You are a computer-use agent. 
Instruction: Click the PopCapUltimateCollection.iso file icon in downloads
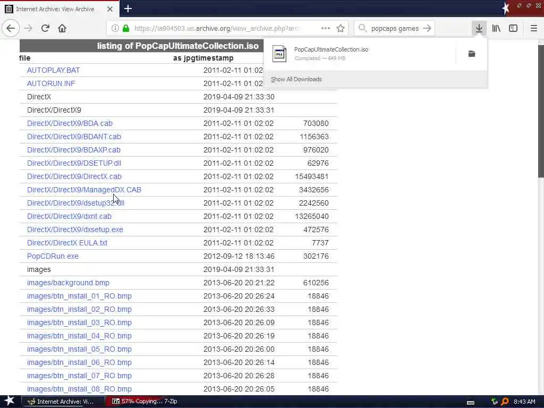tap(279, 54)
